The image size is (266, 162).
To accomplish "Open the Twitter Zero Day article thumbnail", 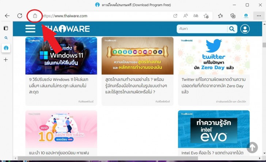I will [x=214, y=56].
